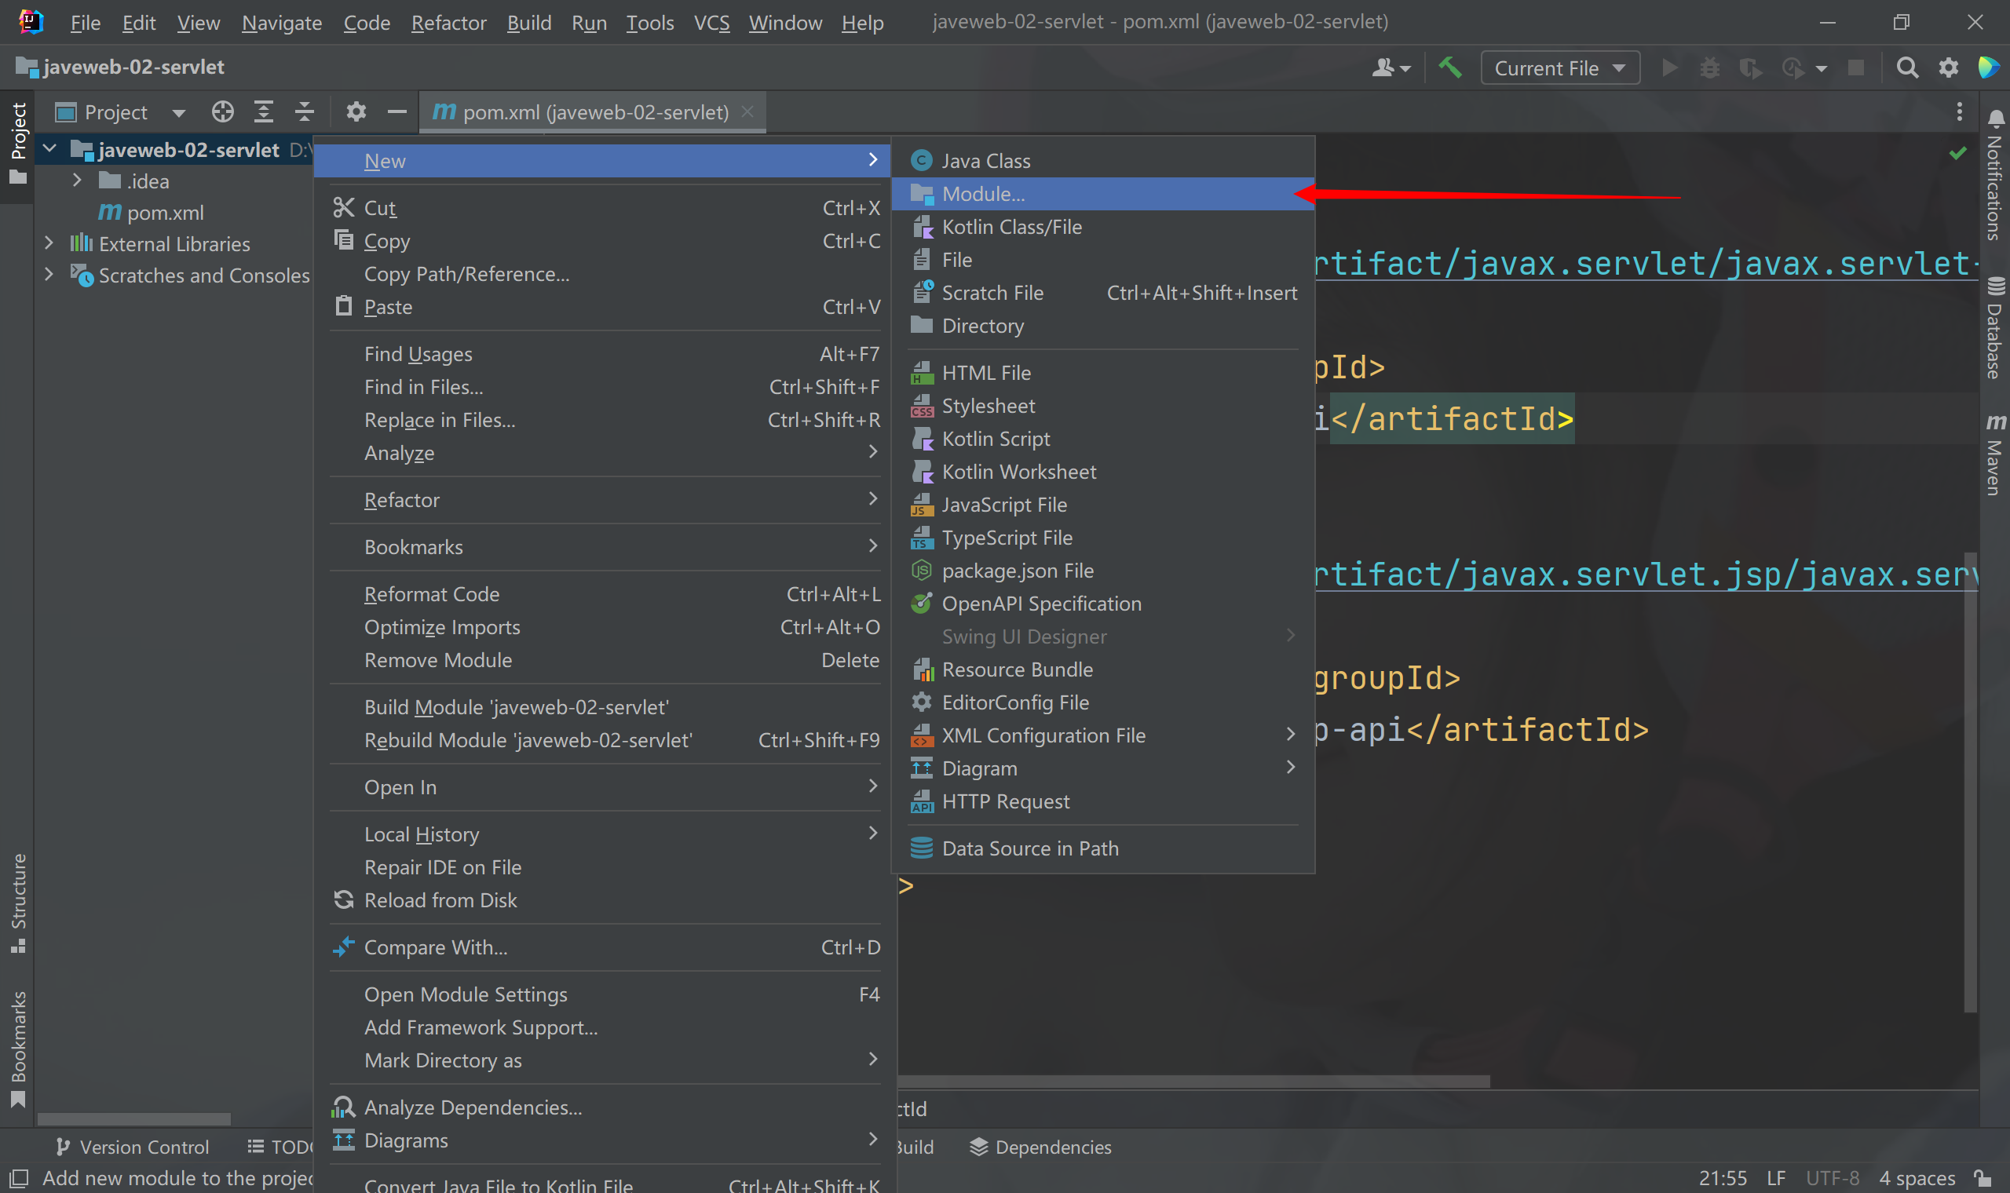Click the Project panel horizontal scrollbar
Image resolution: width=2010 pixels, height=1193 pixels.
click(x=134, y=1118)
